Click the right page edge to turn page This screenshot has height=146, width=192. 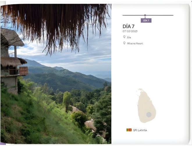(190, 72)
